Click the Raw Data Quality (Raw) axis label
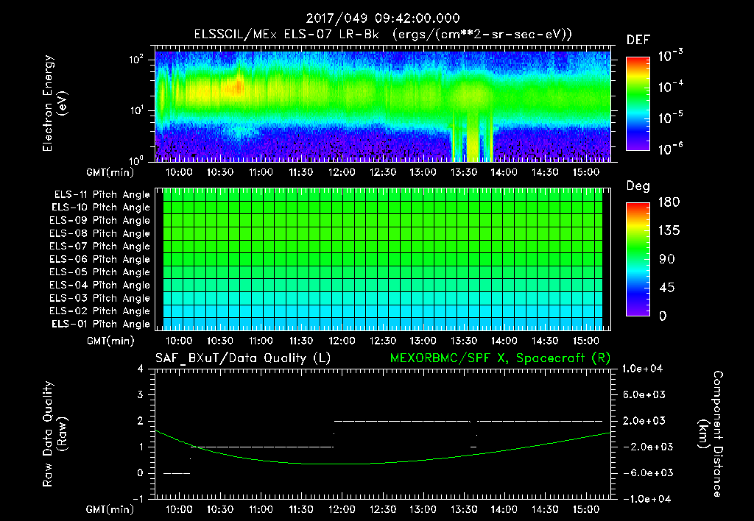Image resolution: width=754 pixels, height=521 pixels. (x=54, y=434)
